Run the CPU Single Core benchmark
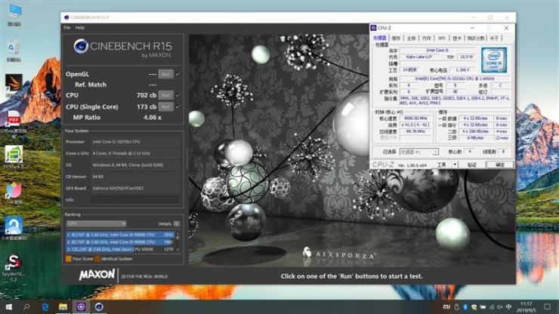 (165, 106)
